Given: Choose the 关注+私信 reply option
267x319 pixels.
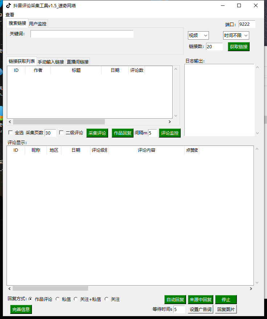Looking at the screenshot, I should click(x=76, y=299).
